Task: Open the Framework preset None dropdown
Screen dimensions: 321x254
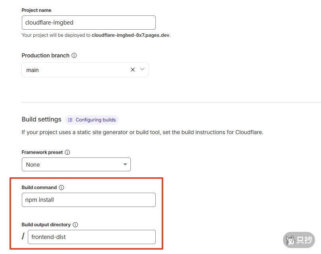Action: click(x=76, y=164)
